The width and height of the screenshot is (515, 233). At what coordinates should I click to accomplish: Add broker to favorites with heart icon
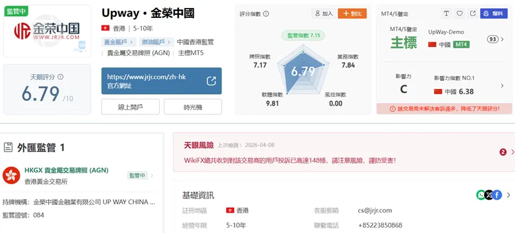[459, 14]
